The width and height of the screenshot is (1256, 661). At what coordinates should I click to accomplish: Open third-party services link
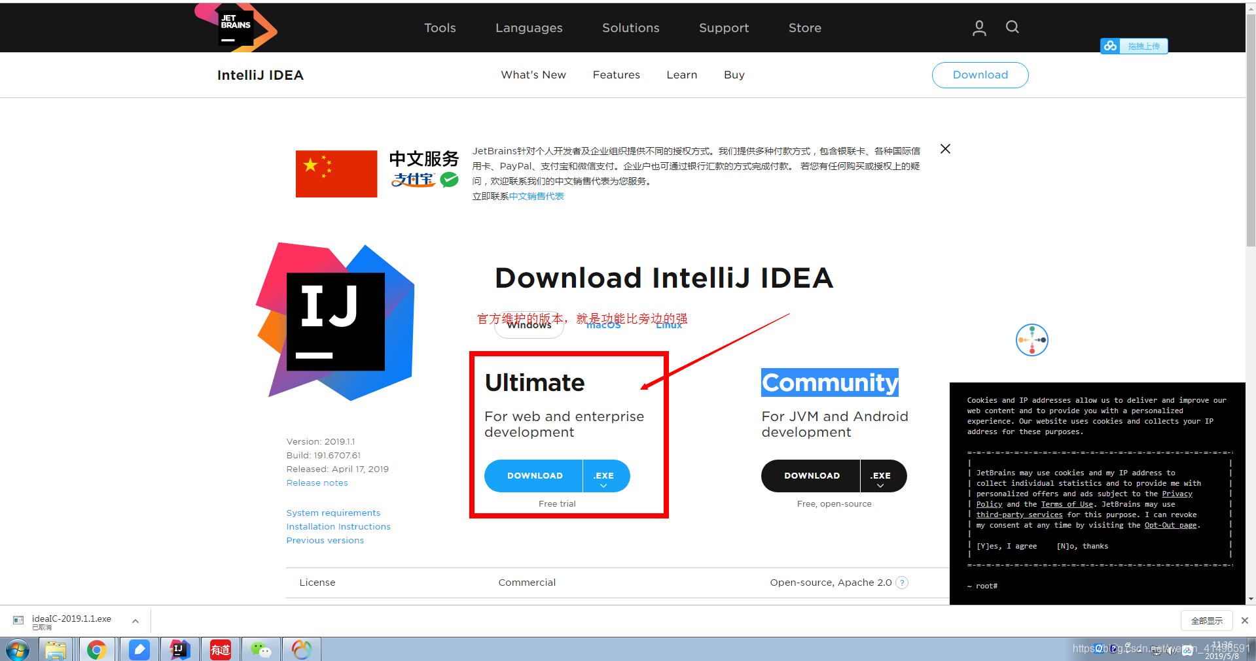(x=1019, y=515)
